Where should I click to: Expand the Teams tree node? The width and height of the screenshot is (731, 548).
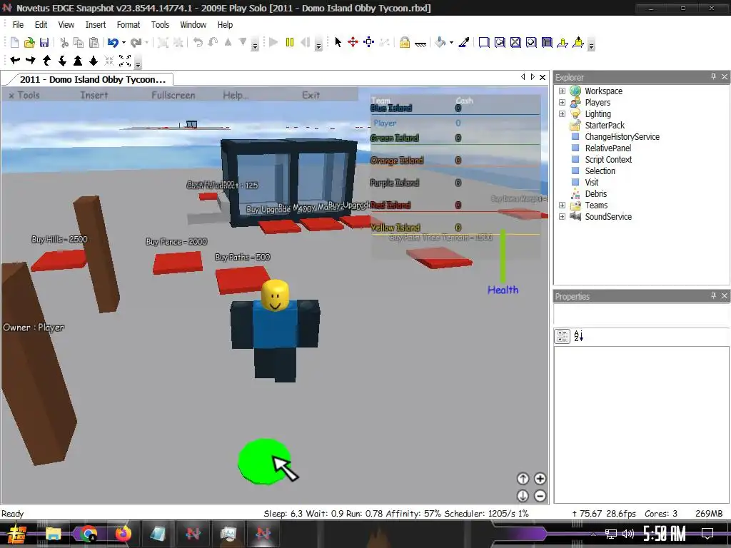coord(563,205)
